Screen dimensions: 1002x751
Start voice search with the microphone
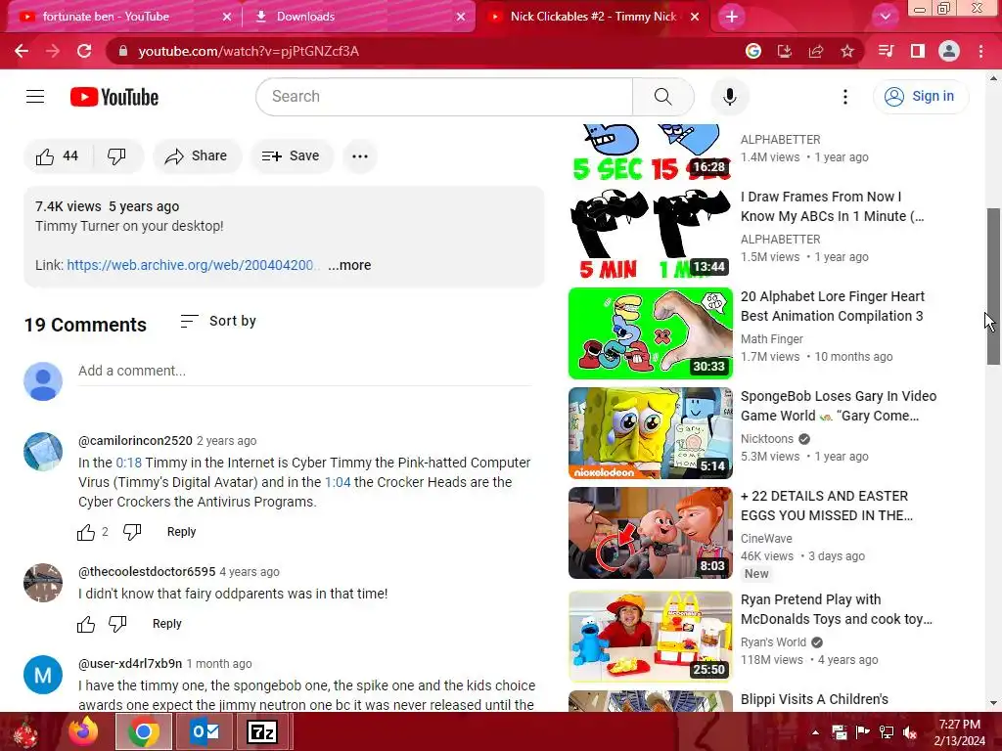(730, 97)
